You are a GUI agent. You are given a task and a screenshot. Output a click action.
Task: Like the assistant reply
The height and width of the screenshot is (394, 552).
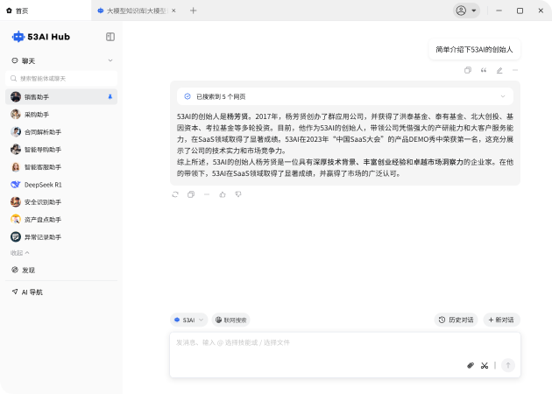223,194
